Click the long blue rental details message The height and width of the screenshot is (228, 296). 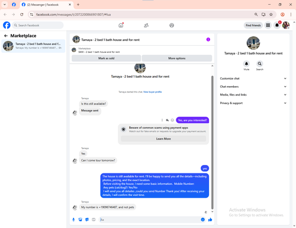click(155, 186)
